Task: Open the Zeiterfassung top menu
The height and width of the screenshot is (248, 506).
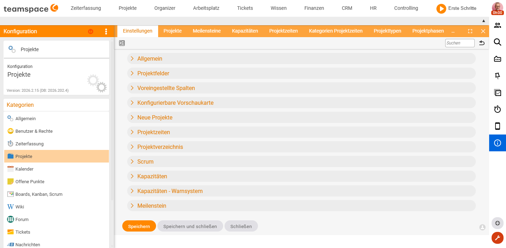Action: [86, 8]
